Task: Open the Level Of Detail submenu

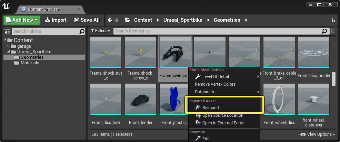Action: tap(224, 77)
